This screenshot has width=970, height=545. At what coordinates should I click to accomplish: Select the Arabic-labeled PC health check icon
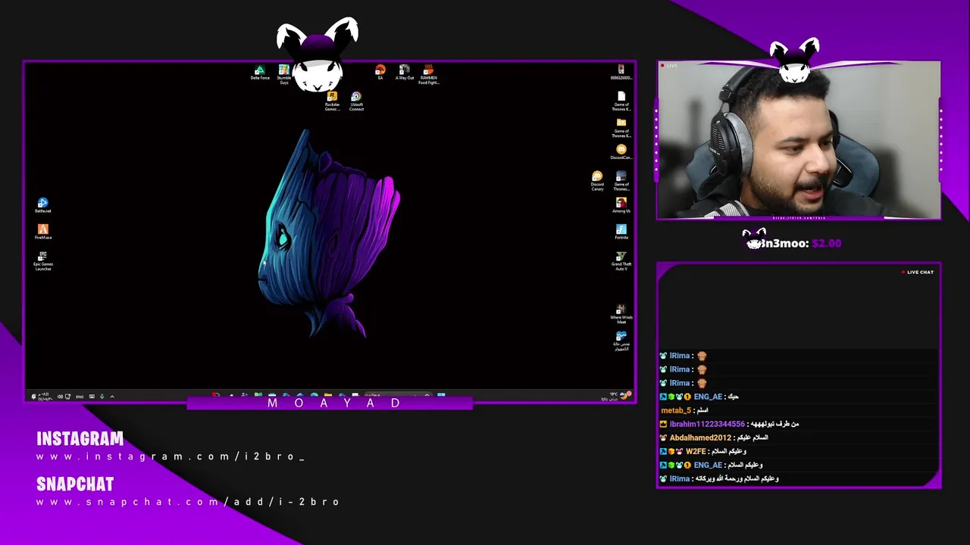coord(621,341)
